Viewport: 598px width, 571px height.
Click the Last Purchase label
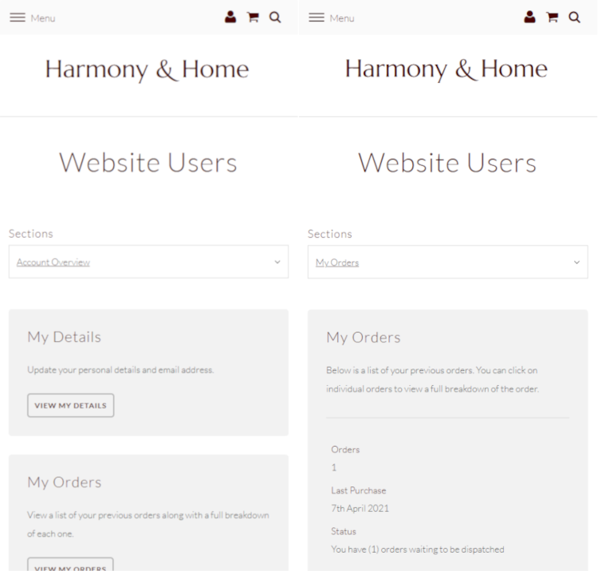point(359,490)
